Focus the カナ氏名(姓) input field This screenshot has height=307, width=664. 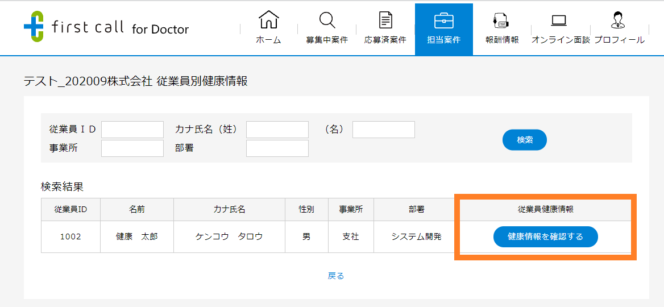pos(277,130)
